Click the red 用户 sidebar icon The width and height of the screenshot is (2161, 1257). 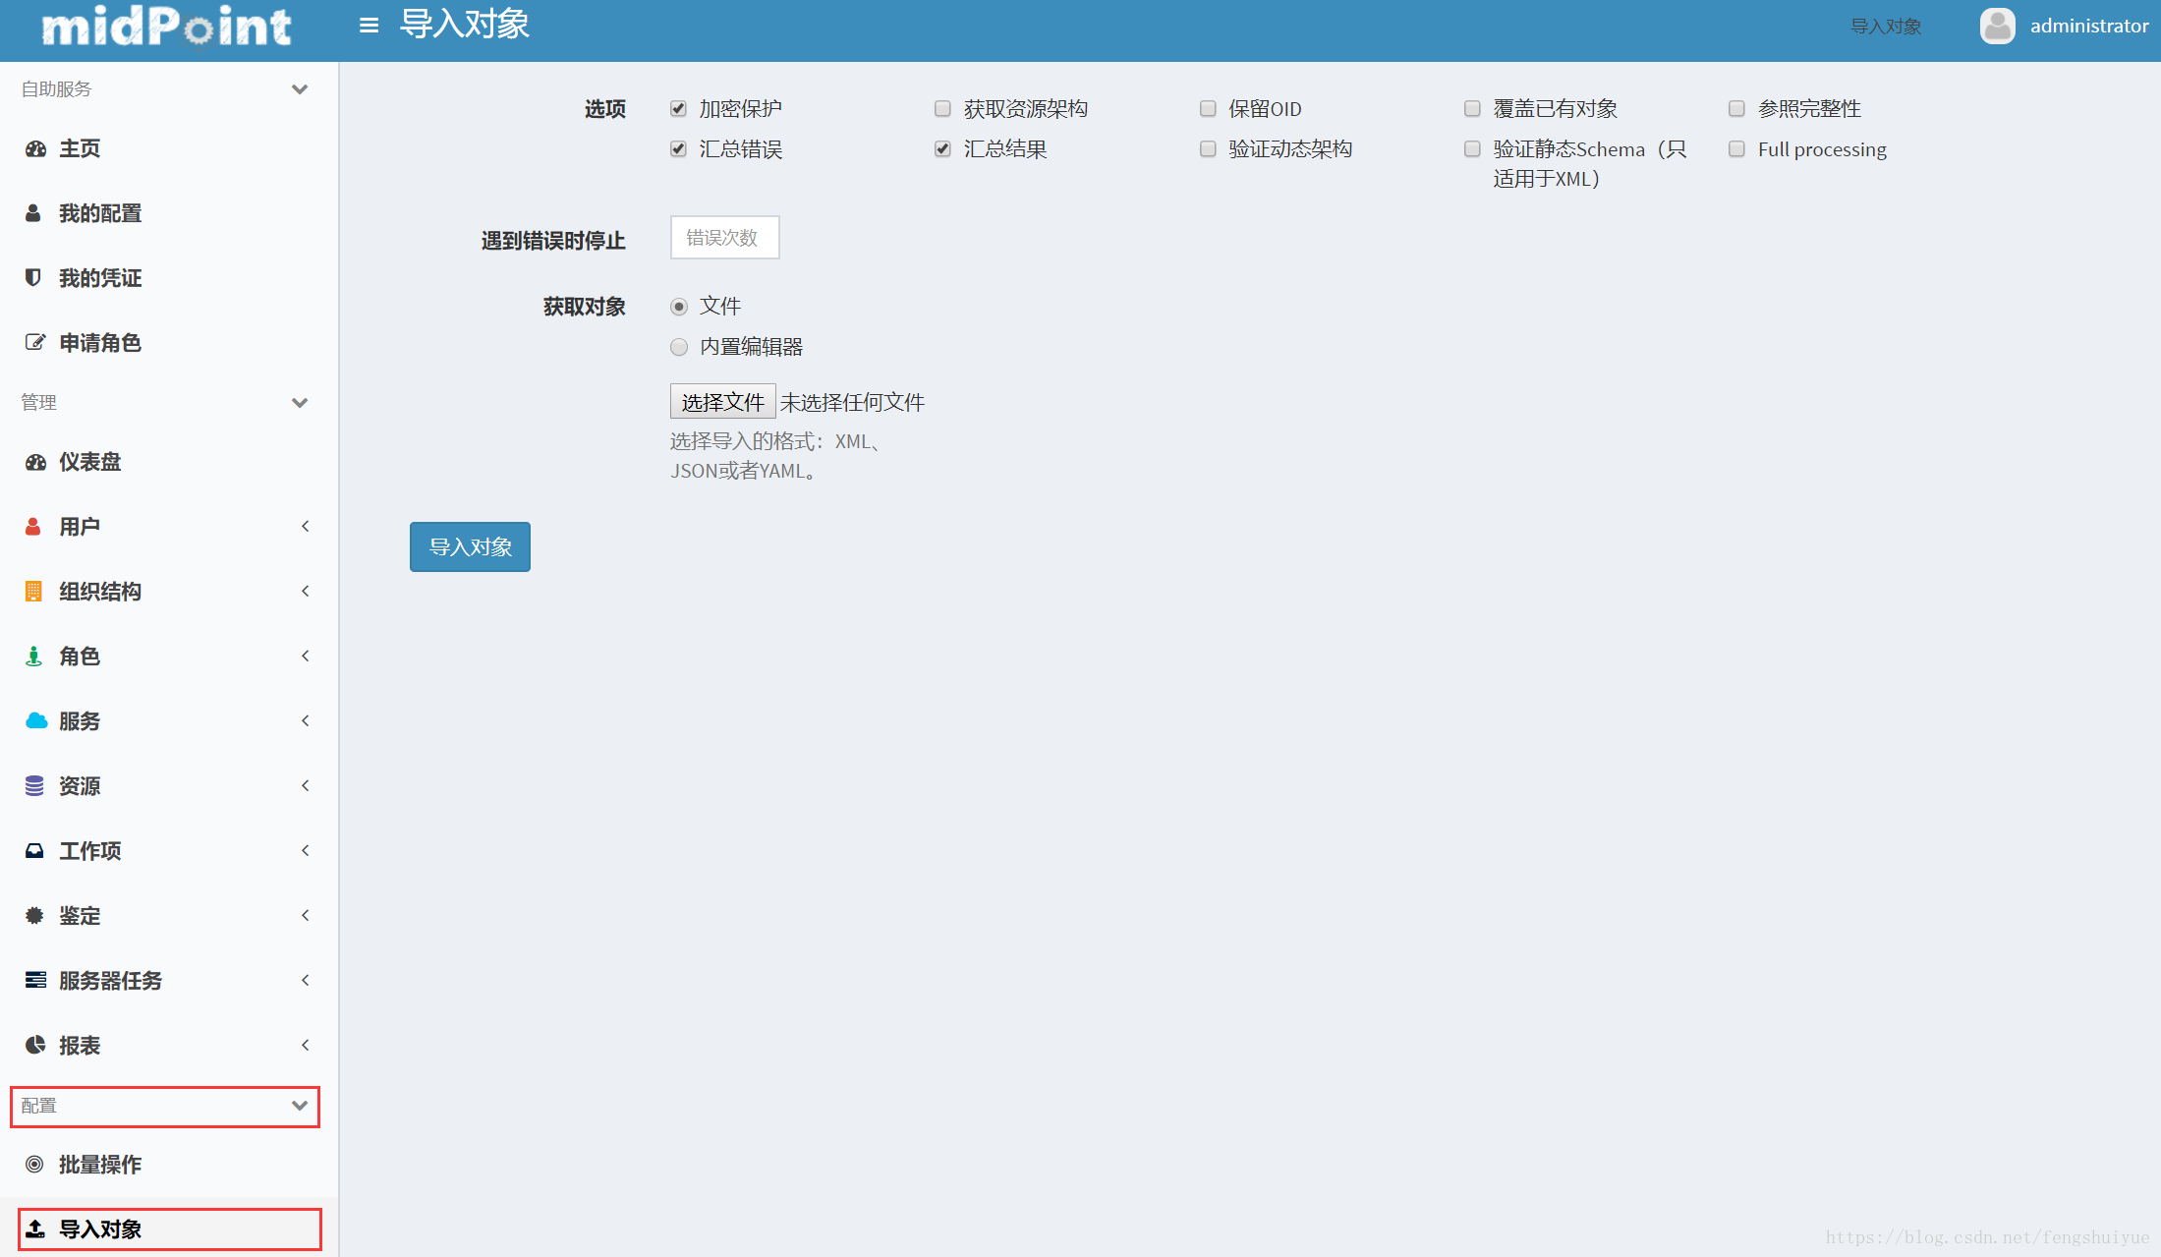click(33, 527)
